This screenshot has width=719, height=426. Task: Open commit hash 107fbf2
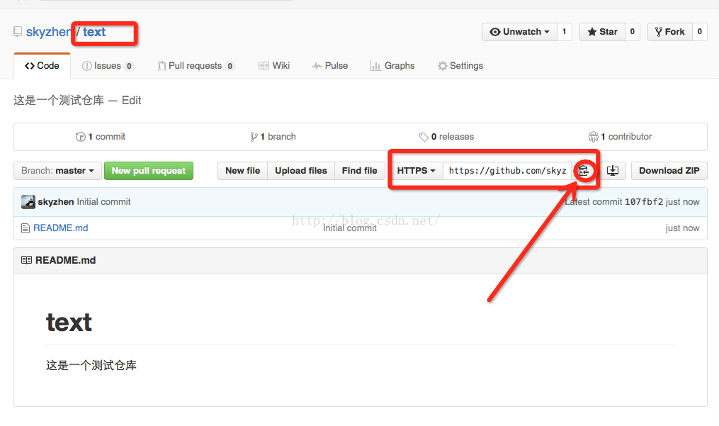click(644, 202)
